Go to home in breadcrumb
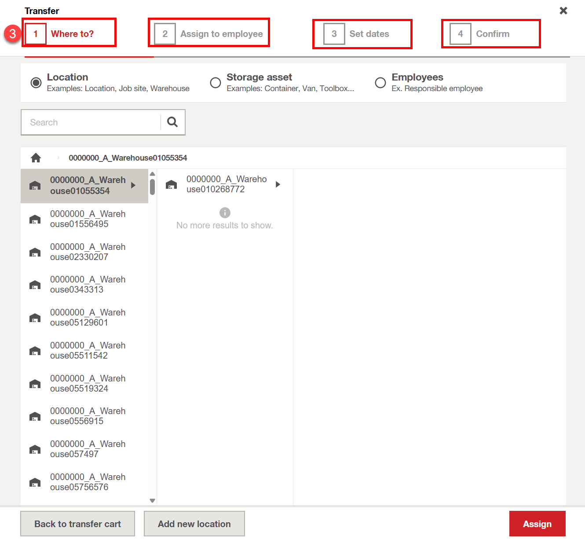The width and height of the screenshot is (585, 539). [x=36, y=158]
